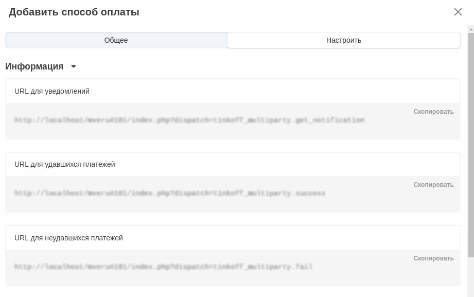The width and height of the screenshot is (474, 297).
Task: Open the Настроить tab
Action: (x=343, y=40)
